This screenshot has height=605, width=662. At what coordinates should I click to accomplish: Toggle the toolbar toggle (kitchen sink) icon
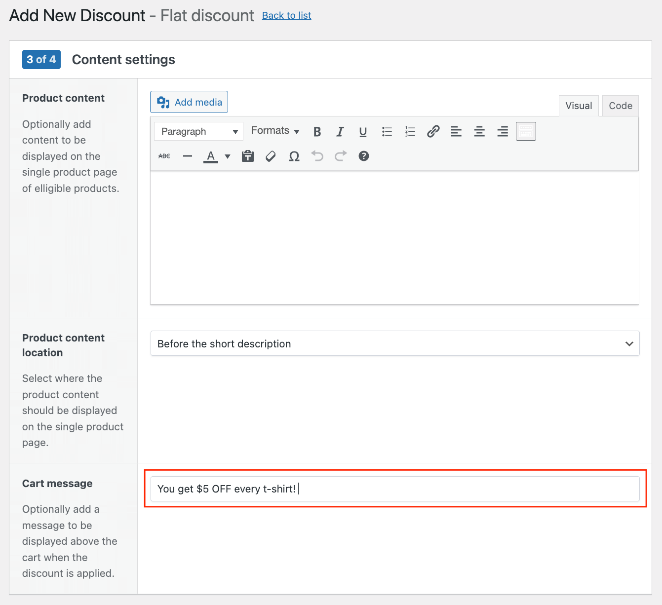pyautogui.click(x=526, y=131)
